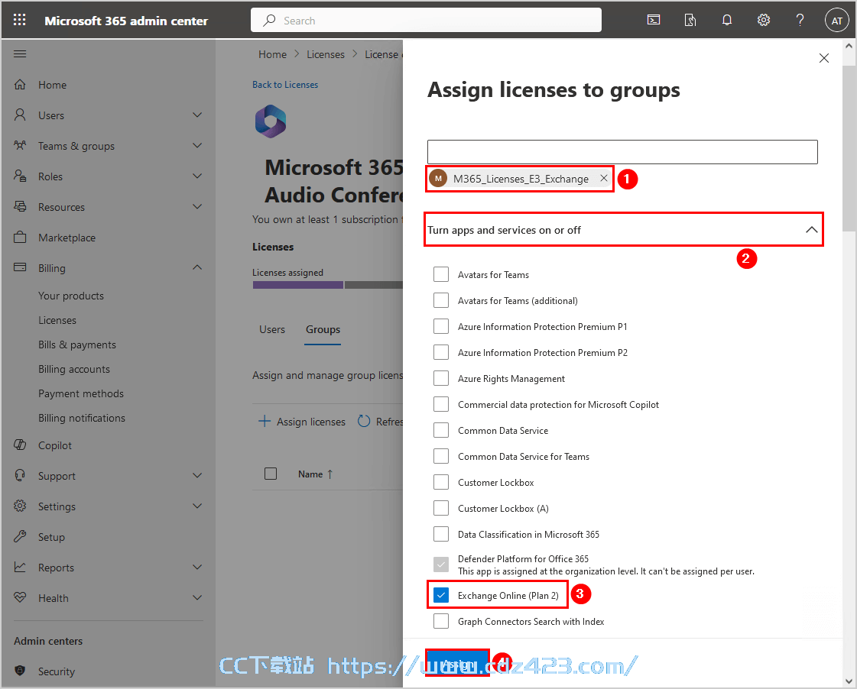
Task: Click the Security shield icon
Action: point(20,671)
